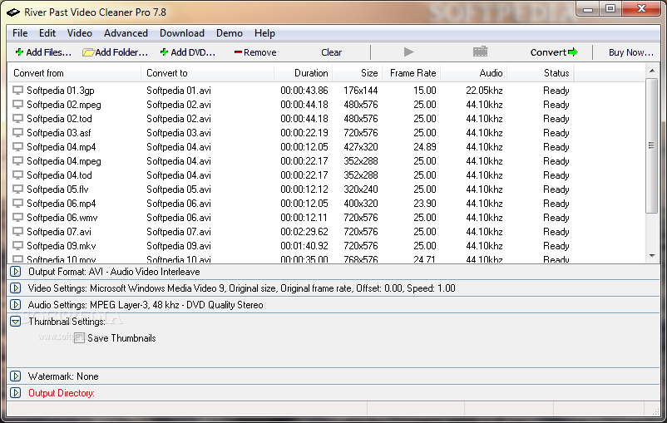
Task: Click the Remove button label
Action: (260, 52)
